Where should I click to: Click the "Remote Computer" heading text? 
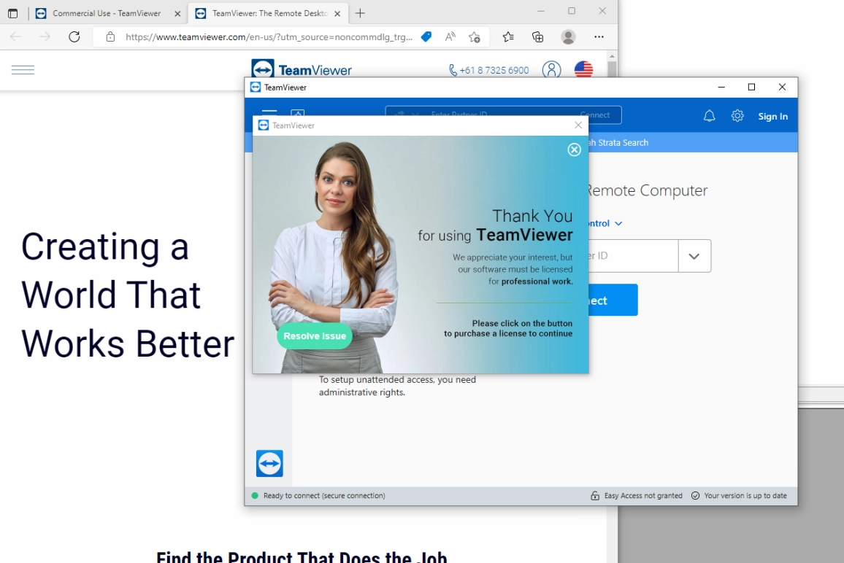[648, 190]
